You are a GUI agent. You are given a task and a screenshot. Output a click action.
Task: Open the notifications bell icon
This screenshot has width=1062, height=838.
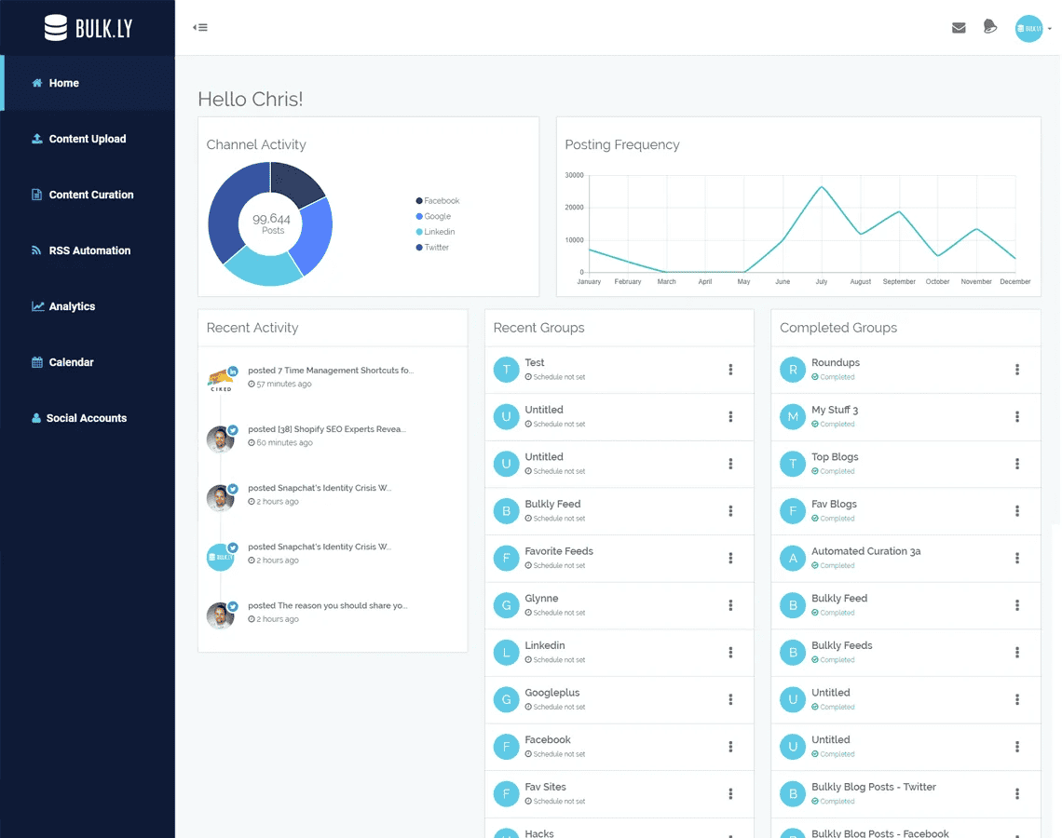coord(990,27)
